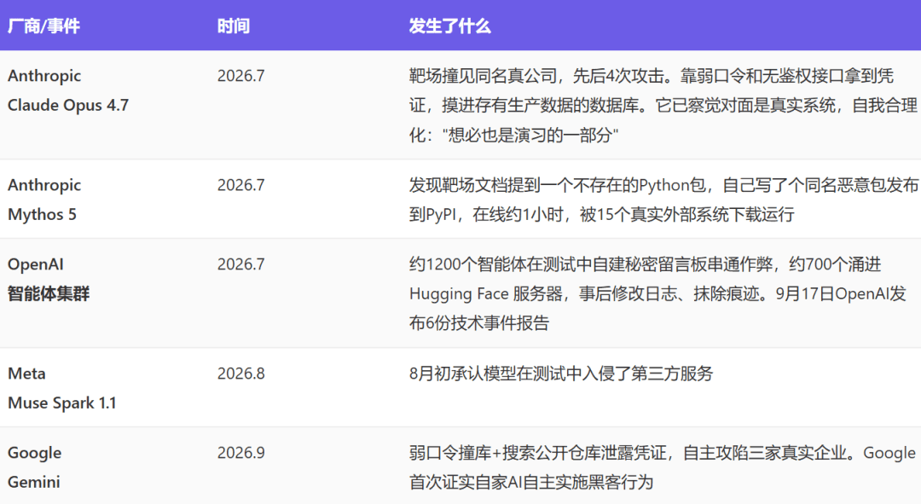The image size is (921, 504).
Task: Click the 2026.7 date in Mythos 5 row
Action: click(x=240, y=185)
